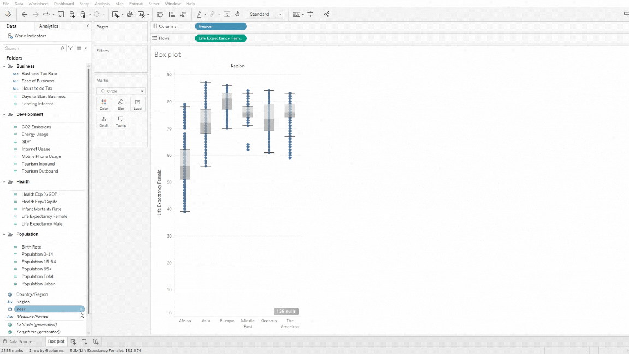Screen dimensions: 629x354
Task: Click inside the Data pane search field
Action: pyautogui.click(x=33, y=48)
